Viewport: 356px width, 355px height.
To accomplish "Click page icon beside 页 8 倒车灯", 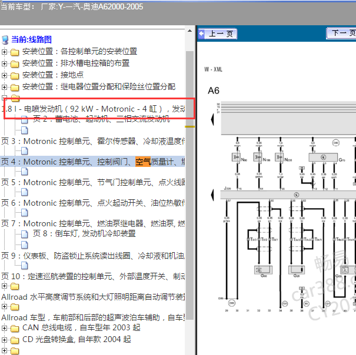I will 25,234.
